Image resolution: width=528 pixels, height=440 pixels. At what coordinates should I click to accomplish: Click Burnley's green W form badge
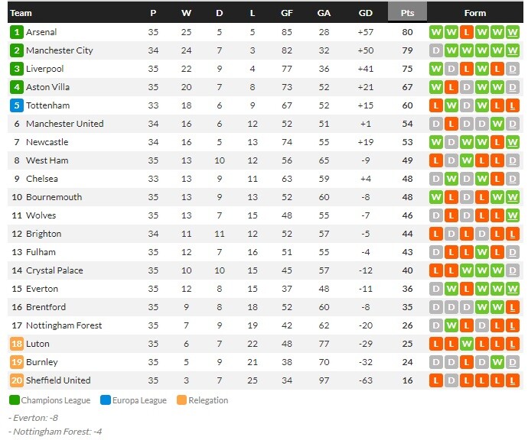[x=497, y=362]
